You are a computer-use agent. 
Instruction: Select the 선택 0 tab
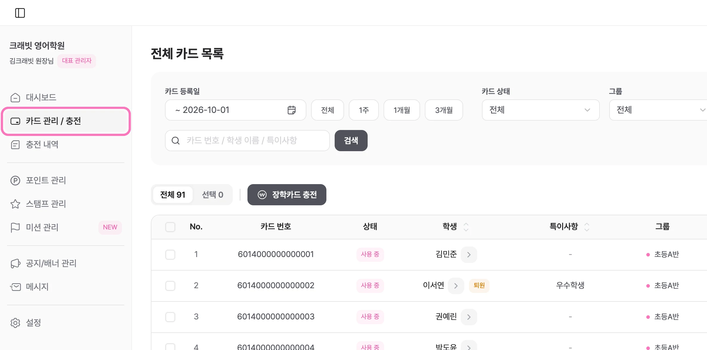pyautogui.click(x=212, y=195)
